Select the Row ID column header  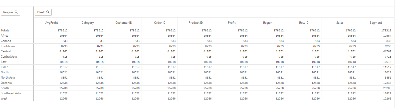coord(304,23)
